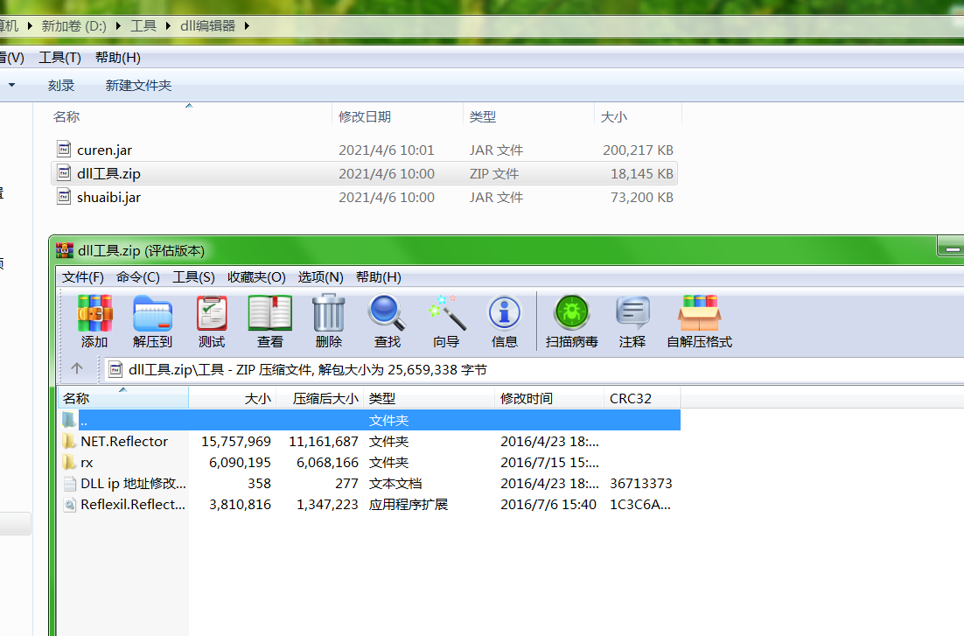964x636 pixels.
Task: Expand the breadcrumb arrow after dll编辑器
Action: 246,25
